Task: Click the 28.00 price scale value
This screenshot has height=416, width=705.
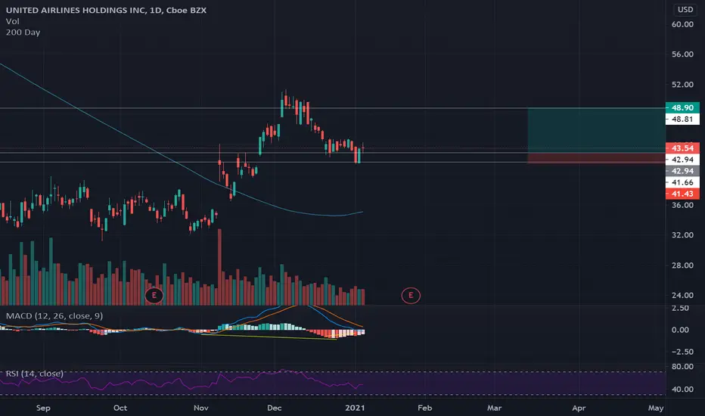Action: click(682, 265)
